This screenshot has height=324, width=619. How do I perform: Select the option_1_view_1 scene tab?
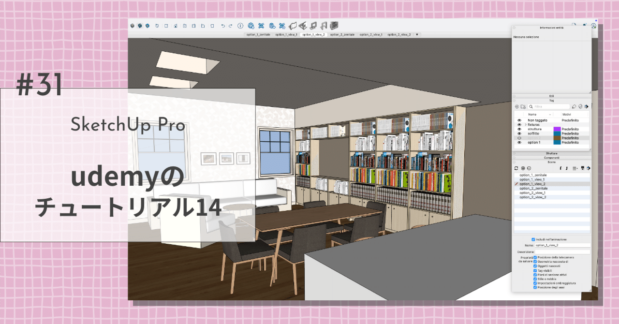point(287,34)
